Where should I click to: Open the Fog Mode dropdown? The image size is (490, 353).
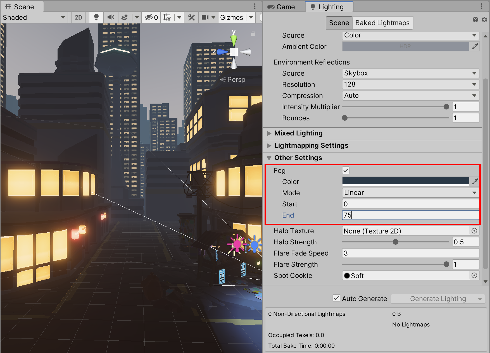tap(410, 193)
